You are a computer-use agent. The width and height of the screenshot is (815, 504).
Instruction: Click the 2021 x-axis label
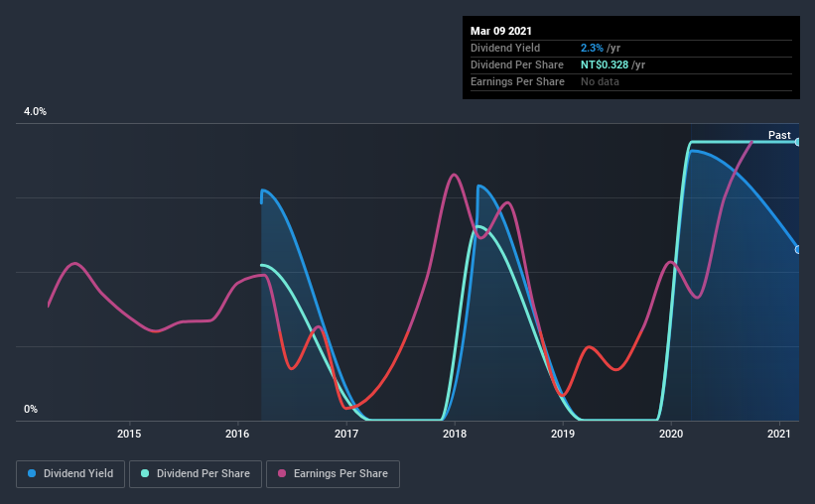coord(779,434)
